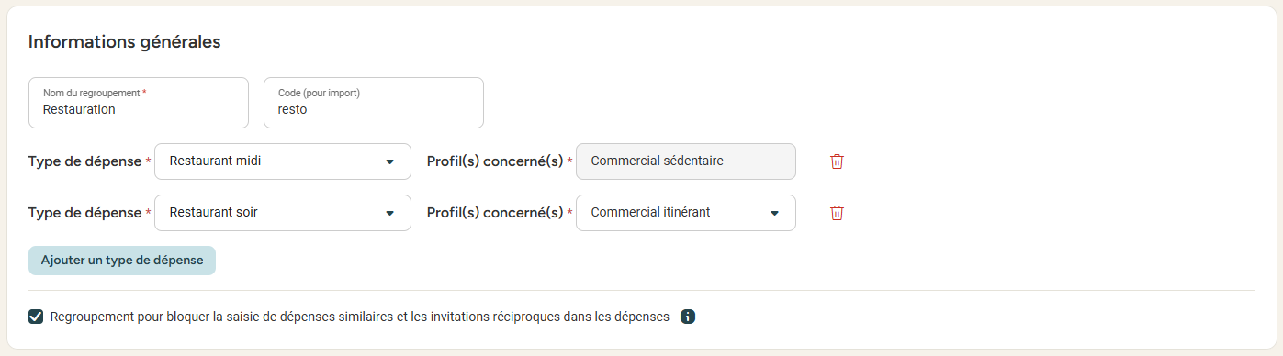Click the Commercial itinérant selected value
The height and width of the screenshot is (356, 1283).
(x=650, y=212)
